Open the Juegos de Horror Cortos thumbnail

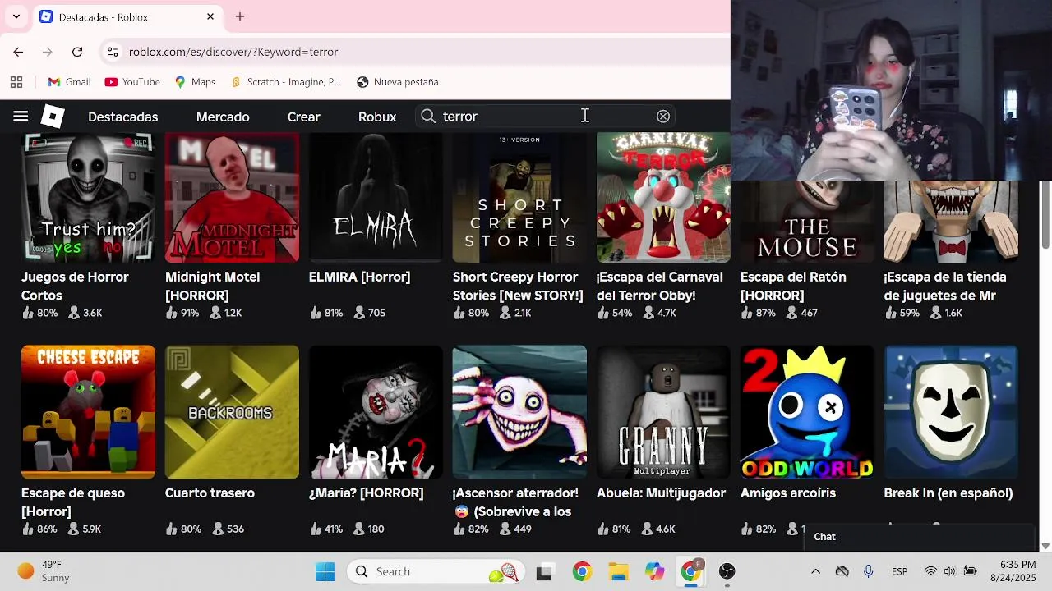pos(88,197)
